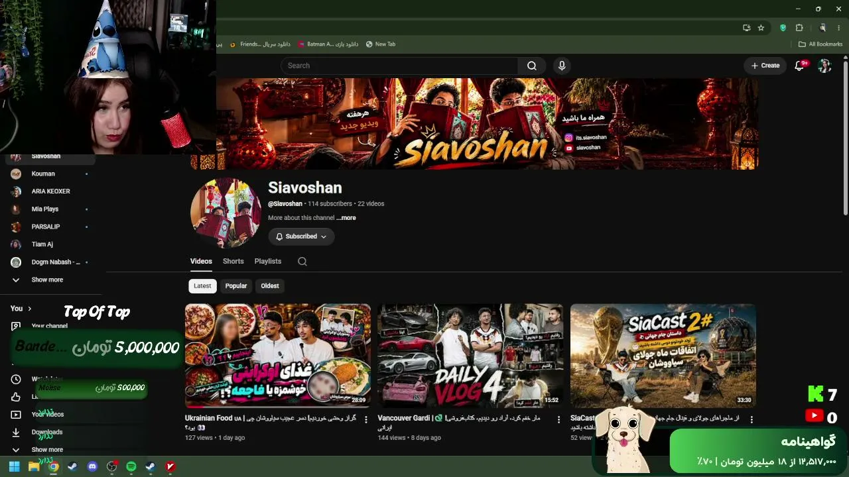
Task: Open the All Bookmarks folder
Action: [820, 44]
